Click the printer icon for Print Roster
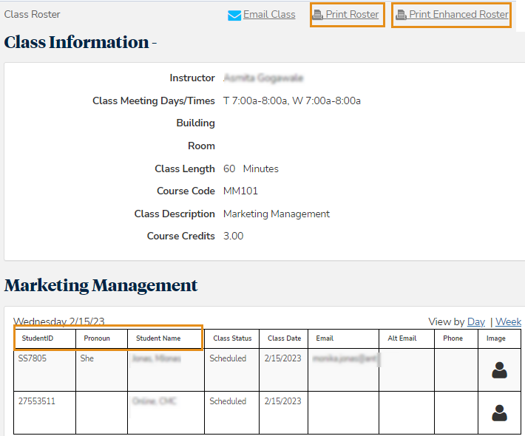This screenshot has height=436, width=525. pyautogui.click(x=318, y=15)
